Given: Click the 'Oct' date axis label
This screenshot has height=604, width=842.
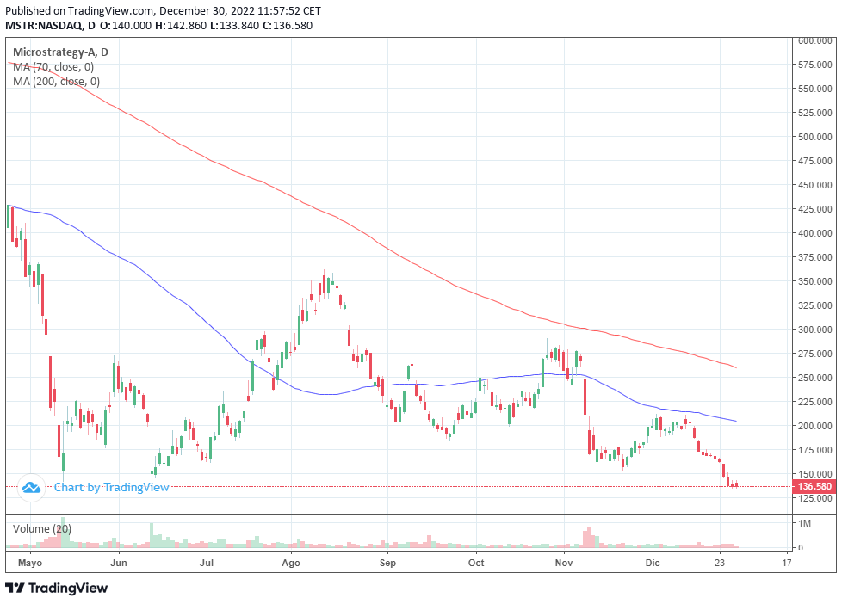Looking at the screenshot, I should 476,563.
